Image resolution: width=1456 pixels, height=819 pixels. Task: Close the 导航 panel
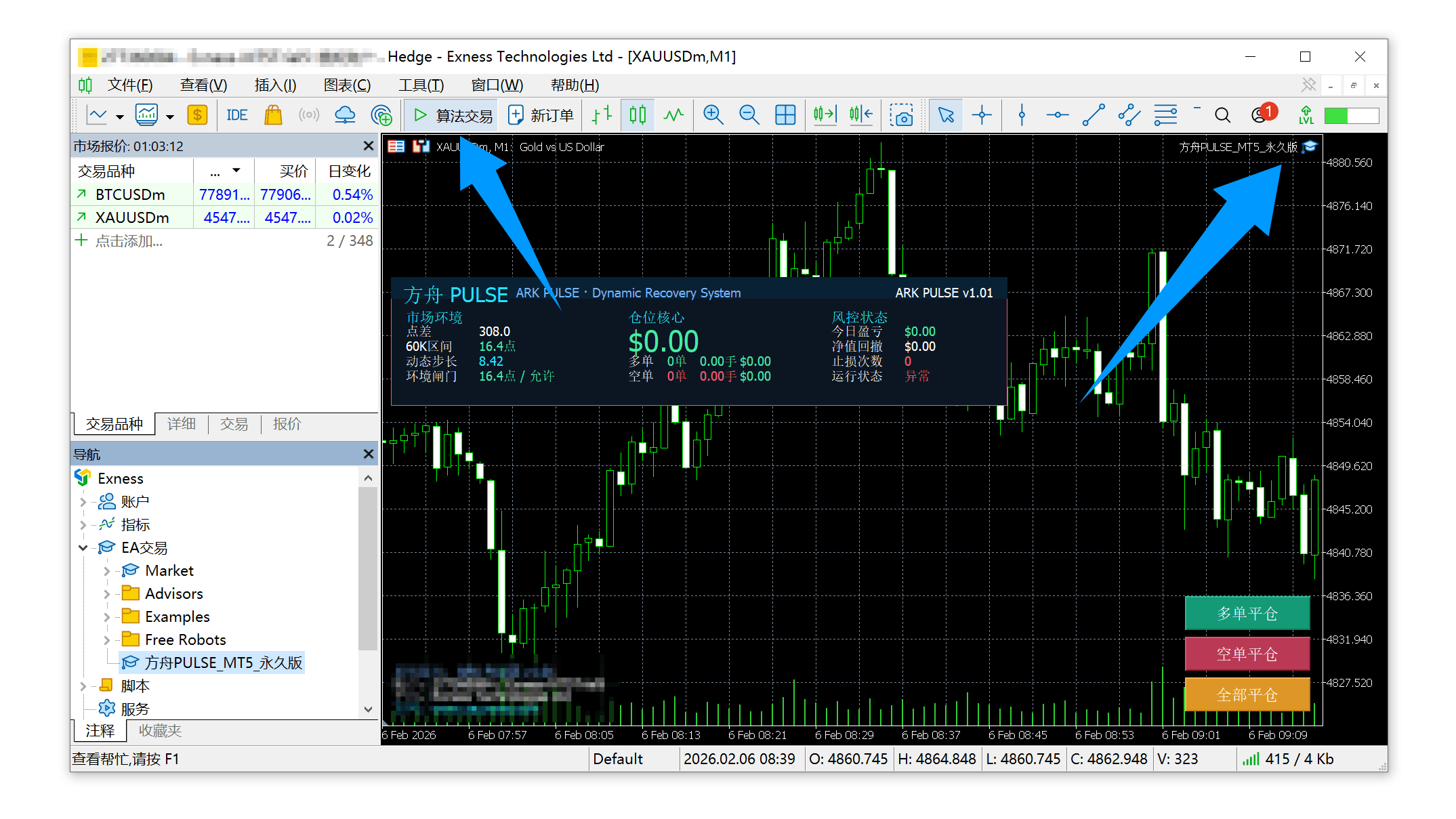click(368, 454)
